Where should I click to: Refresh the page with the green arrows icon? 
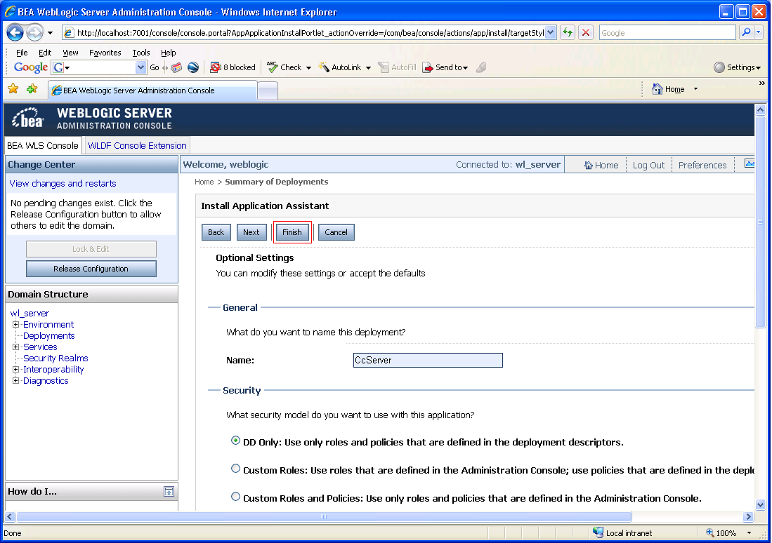tap(568, 32)
